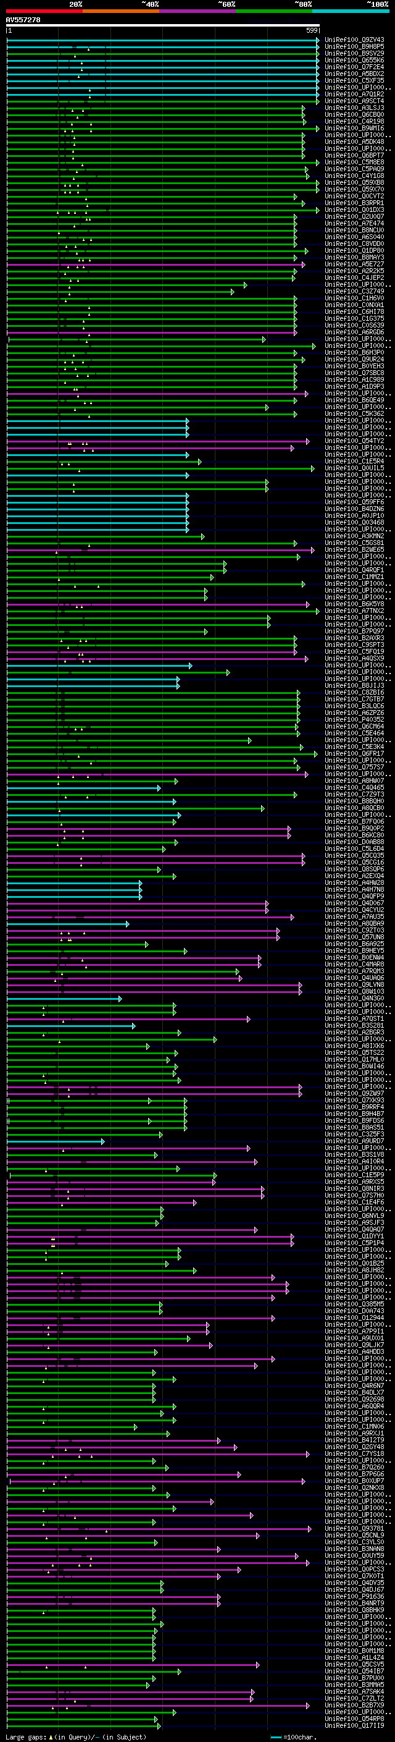Click the orange ~40% identity legend segment
395x1742 pixels.
point(121,11)
